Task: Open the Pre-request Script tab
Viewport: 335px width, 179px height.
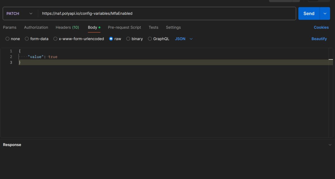Action: [x=125, y=27]
